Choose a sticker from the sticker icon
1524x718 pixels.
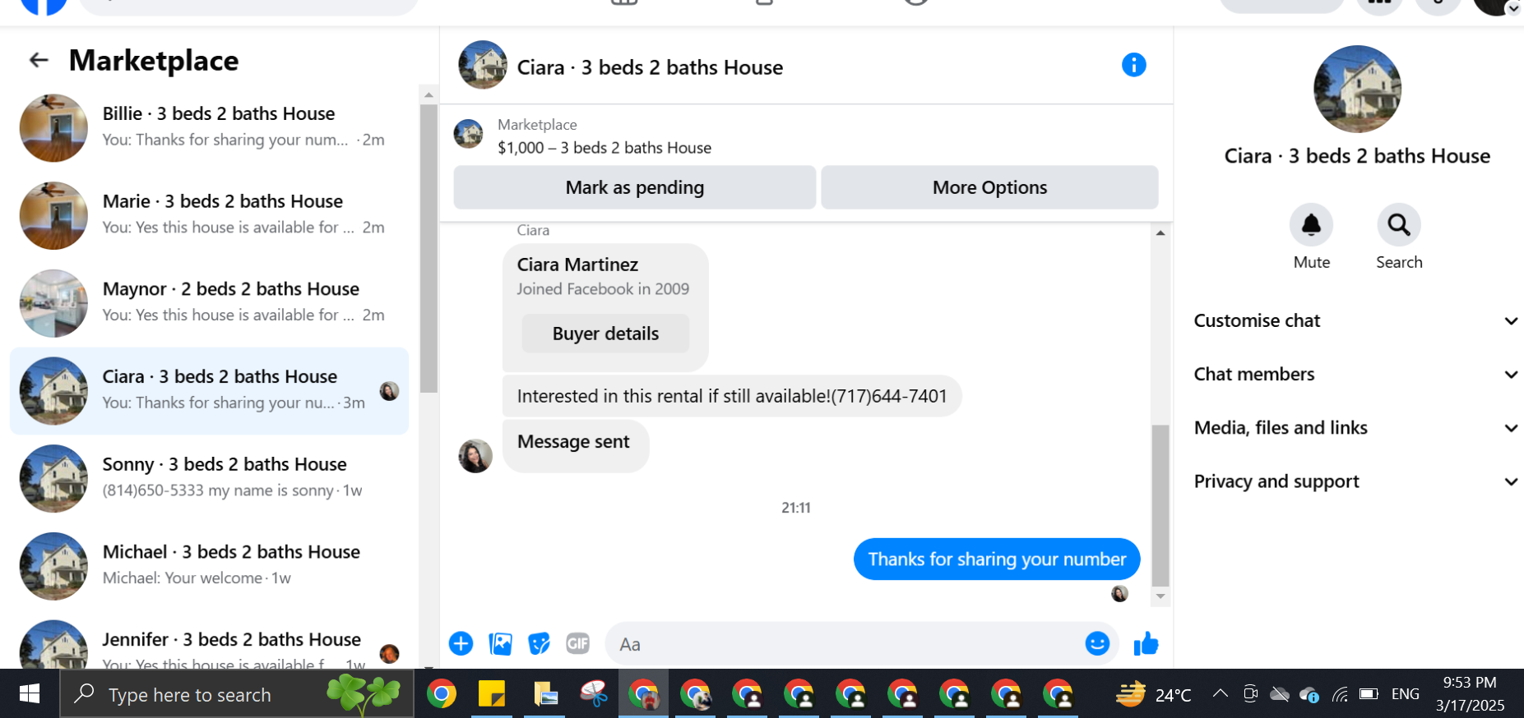tap(539, 643)
